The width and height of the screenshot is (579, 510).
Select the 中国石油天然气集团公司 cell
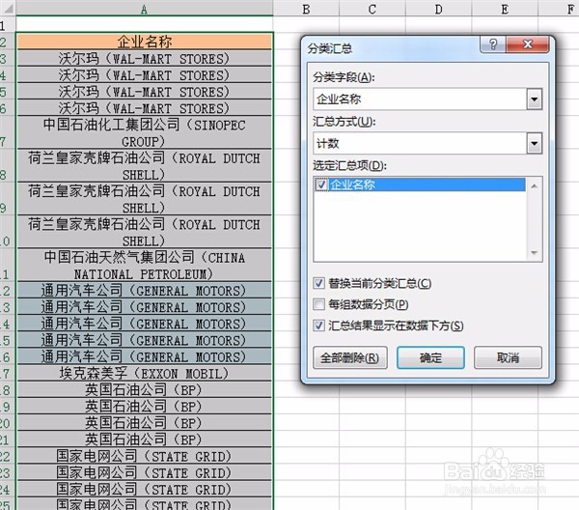point(145,265)
